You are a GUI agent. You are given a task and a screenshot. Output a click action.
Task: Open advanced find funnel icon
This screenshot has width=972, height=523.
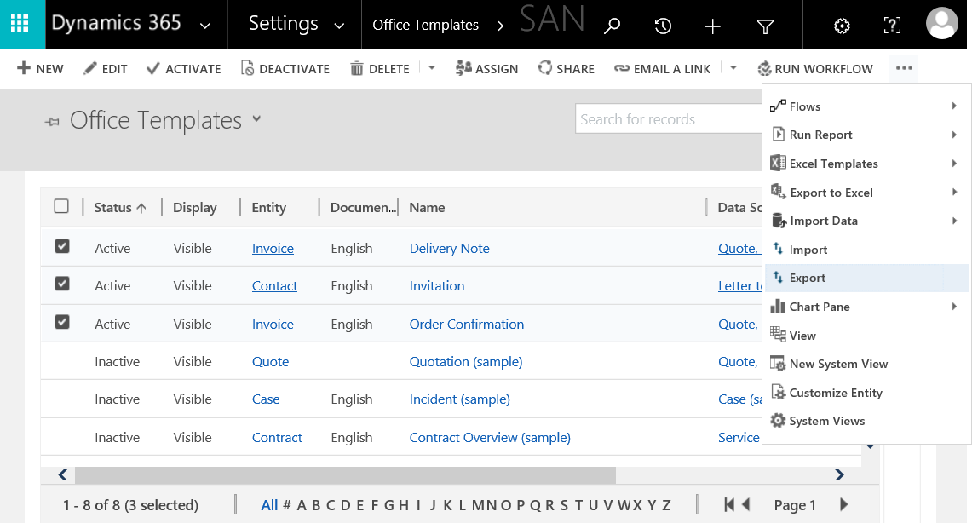click(765, 26)
